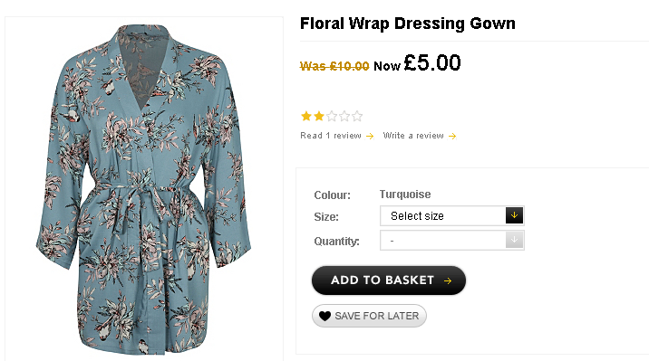Click the Floral Wrap Dressing Gown title

(x=408, y=24)
